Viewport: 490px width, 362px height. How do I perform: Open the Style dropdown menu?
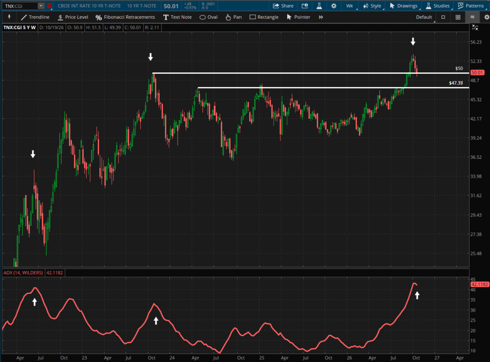click(x=373, y=6)
